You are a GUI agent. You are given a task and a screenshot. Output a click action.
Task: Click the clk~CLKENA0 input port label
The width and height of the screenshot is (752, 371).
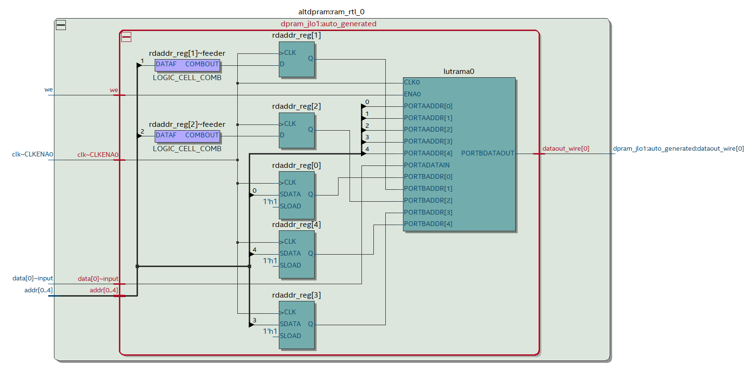pyautogui.click(x=32, y=154)
